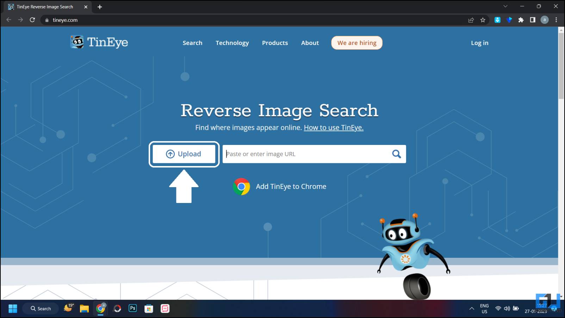Viewport: 565px width, 318px height.
Task: Open the About menu item
Action: click(x=310, y=43)
